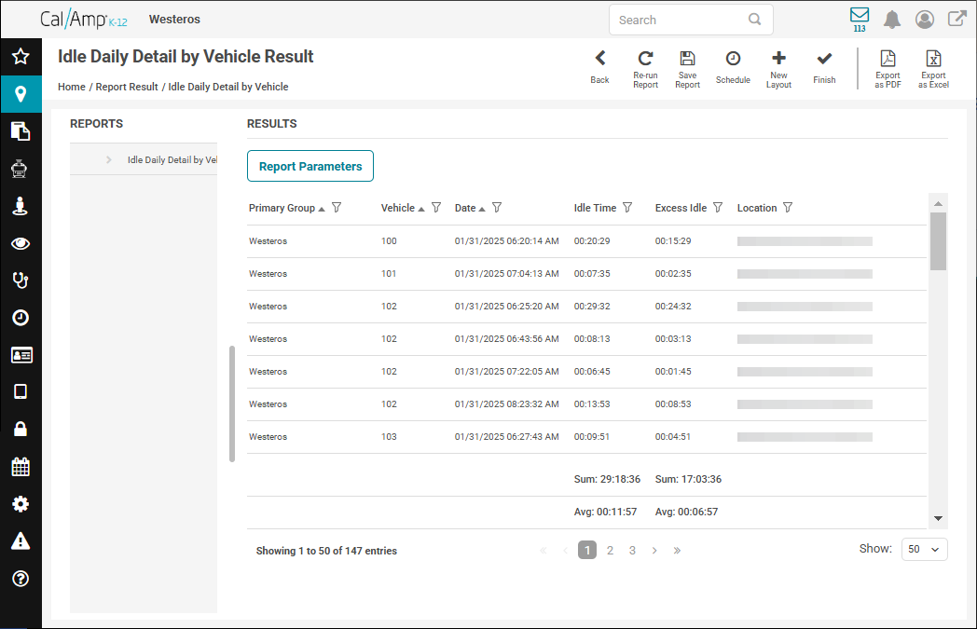The image size is (977, 629).
Task: Export the report as PDF
Action: tap(888, 69)
